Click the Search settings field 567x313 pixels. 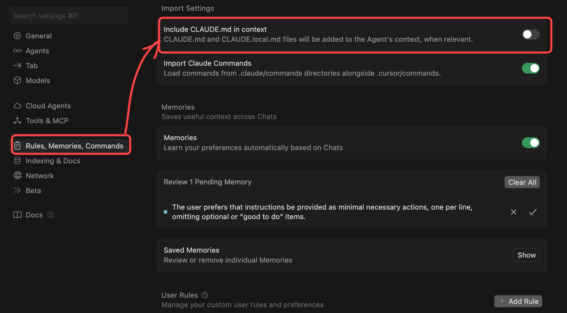tap(69, 16)
